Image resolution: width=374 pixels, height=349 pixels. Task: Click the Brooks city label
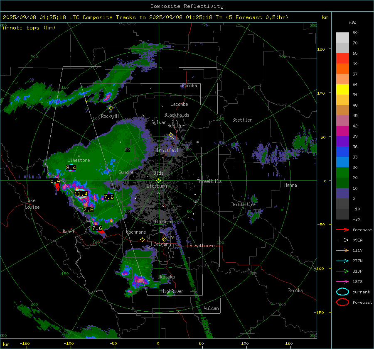295,290
